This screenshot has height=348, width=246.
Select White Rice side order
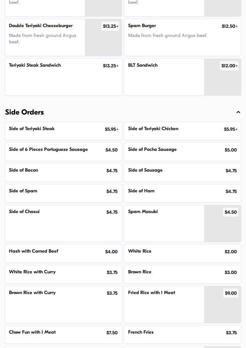pyautogui.click(x=182, y=254)
